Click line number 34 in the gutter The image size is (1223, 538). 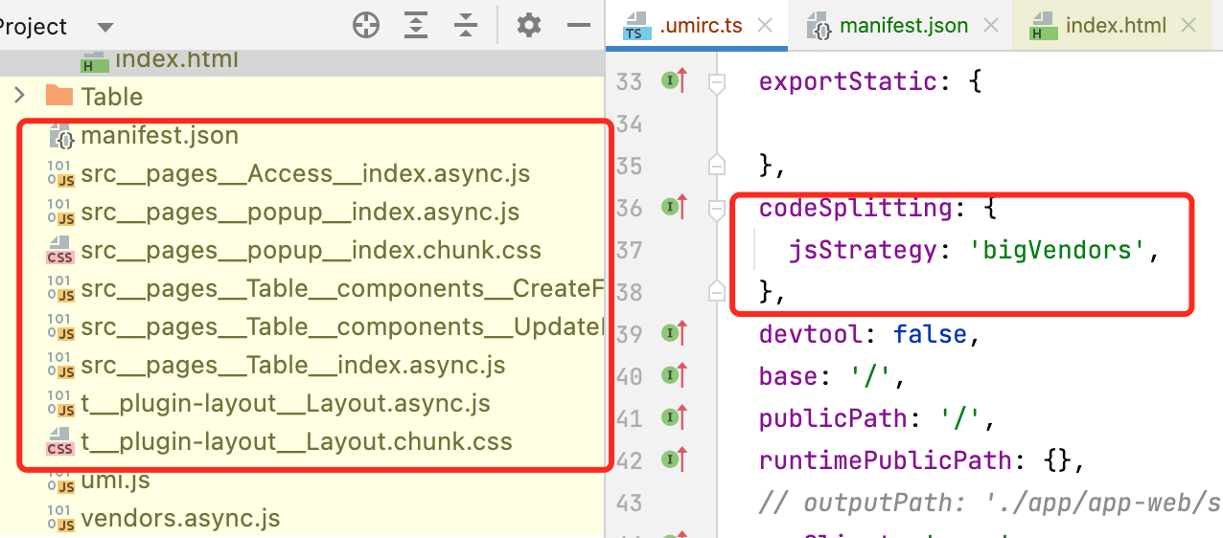coord(628,124)
